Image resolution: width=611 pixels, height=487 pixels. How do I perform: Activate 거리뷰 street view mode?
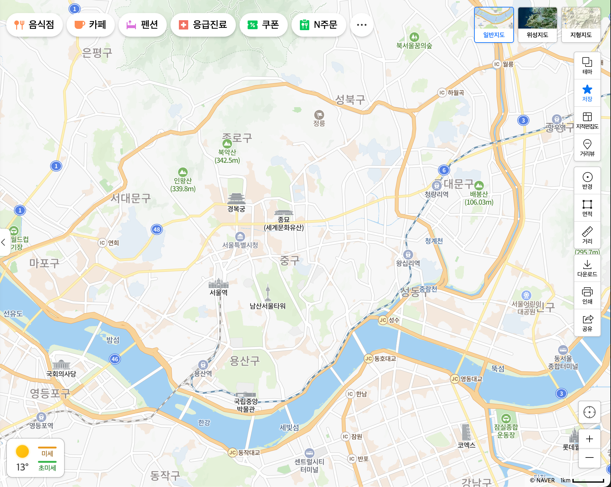[587, 148]
